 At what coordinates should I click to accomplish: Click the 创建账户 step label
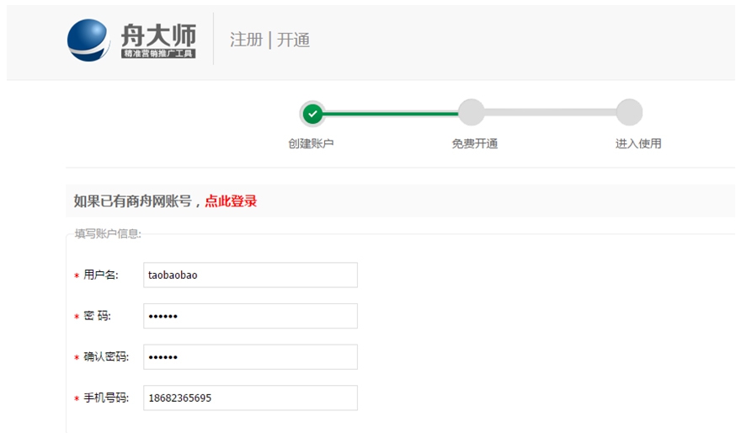pyautogui.click(x=311, y=143)
